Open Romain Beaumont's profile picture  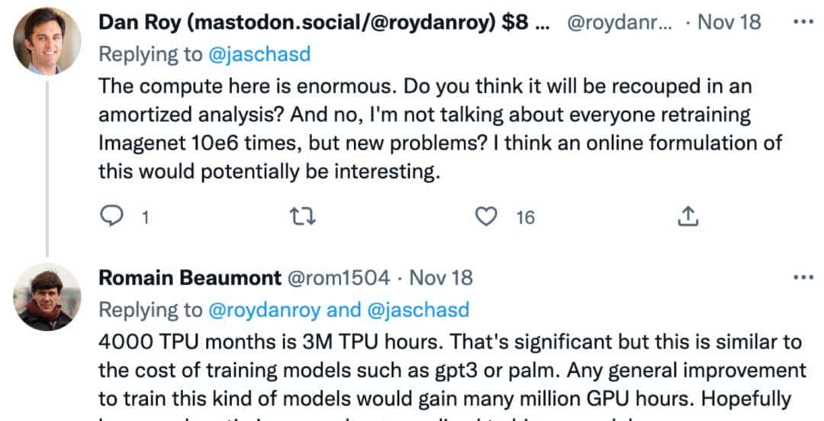(x=47, y=297)
